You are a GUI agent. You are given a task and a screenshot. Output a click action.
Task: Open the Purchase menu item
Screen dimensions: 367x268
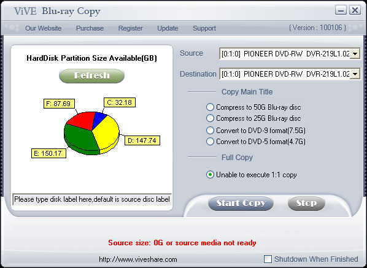click(x=90, y=28)
